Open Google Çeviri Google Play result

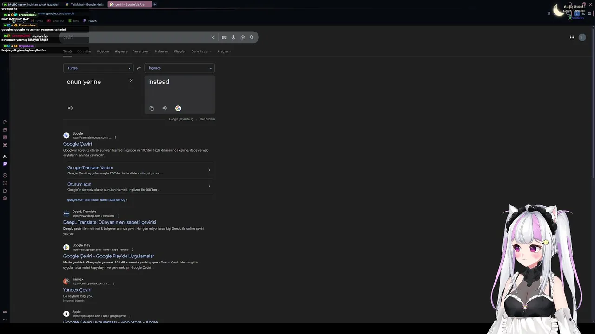coord(109,256)
